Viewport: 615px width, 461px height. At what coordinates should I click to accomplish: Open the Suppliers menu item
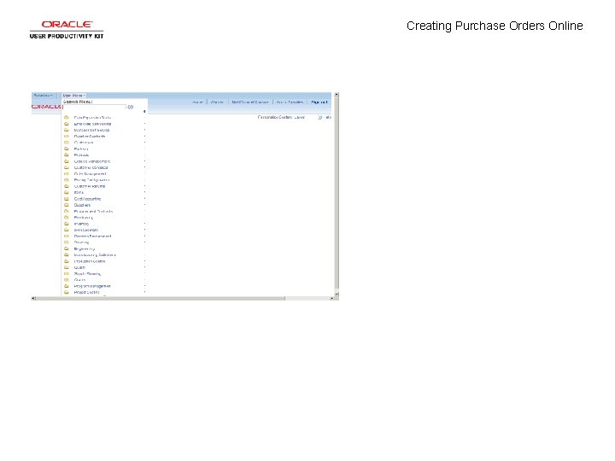(82, 205)
